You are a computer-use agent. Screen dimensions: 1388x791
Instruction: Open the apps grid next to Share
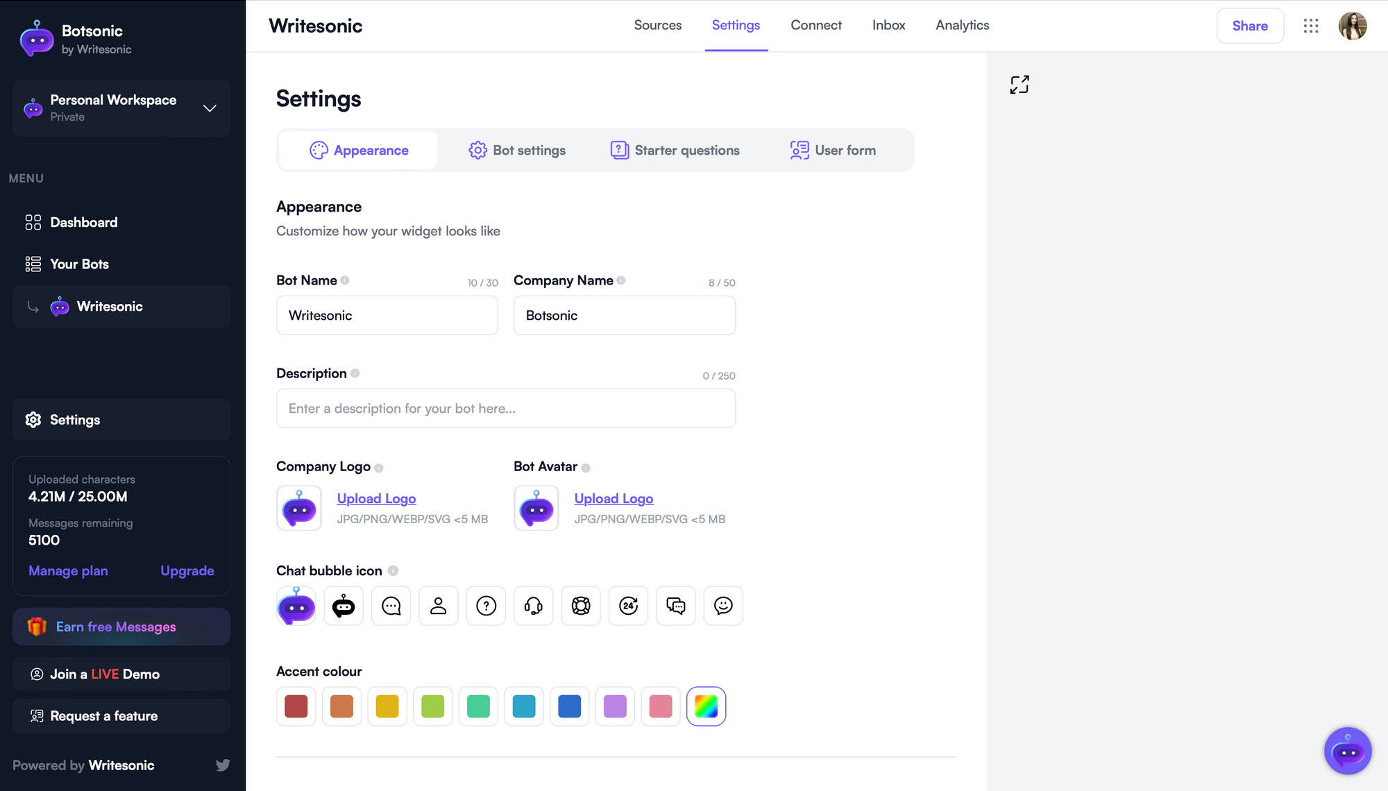(x=1311, y=26)
